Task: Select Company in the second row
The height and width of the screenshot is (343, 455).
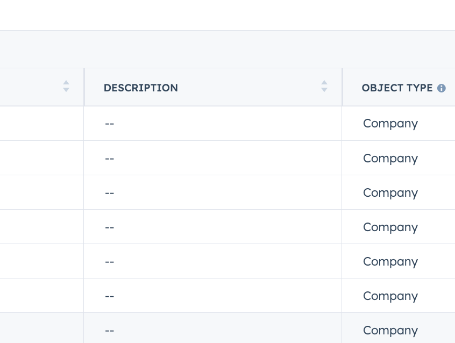Action: click(390, 159)
